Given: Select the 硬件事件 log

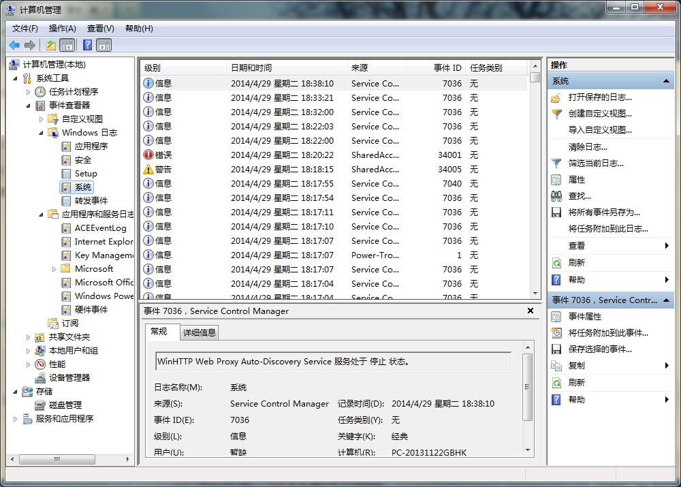Looking at the screenshot, I should [91, 309].
